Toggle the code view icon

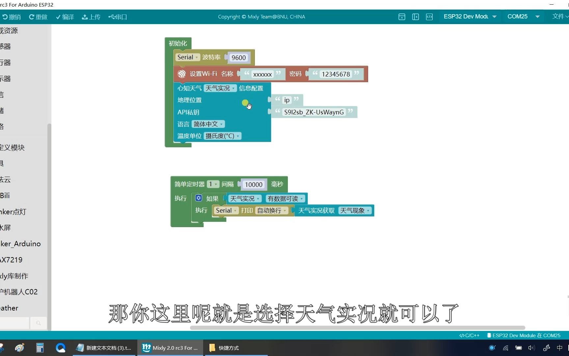429,17
